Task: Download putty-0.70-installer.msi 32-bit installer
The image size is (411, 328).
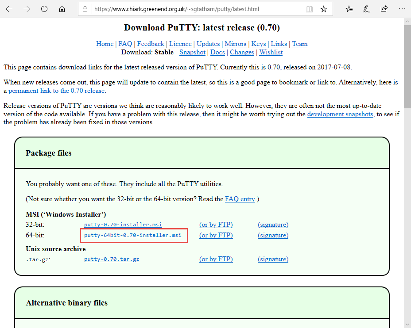Action: click(x=123, y=225)
